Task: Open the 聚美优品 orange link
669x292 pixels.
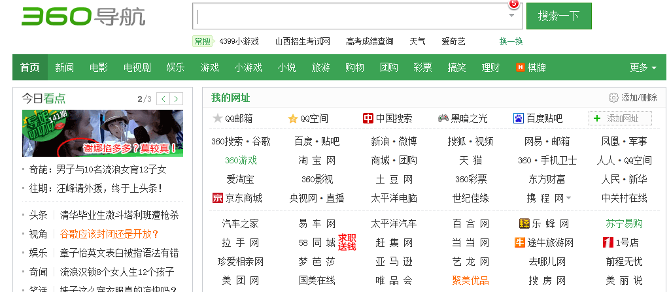Action: coord(471,280)
